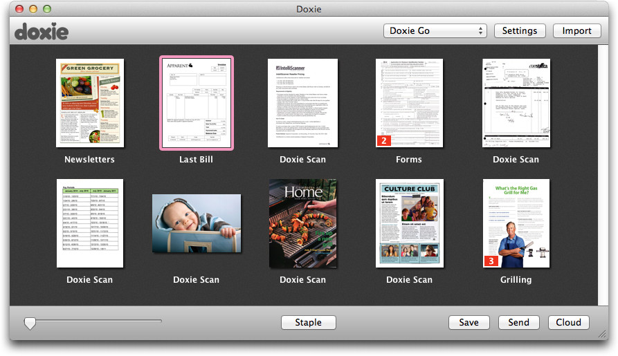618x356 pixels.
Task: Select the receipt scan in the top row
Action: [516, 103]
